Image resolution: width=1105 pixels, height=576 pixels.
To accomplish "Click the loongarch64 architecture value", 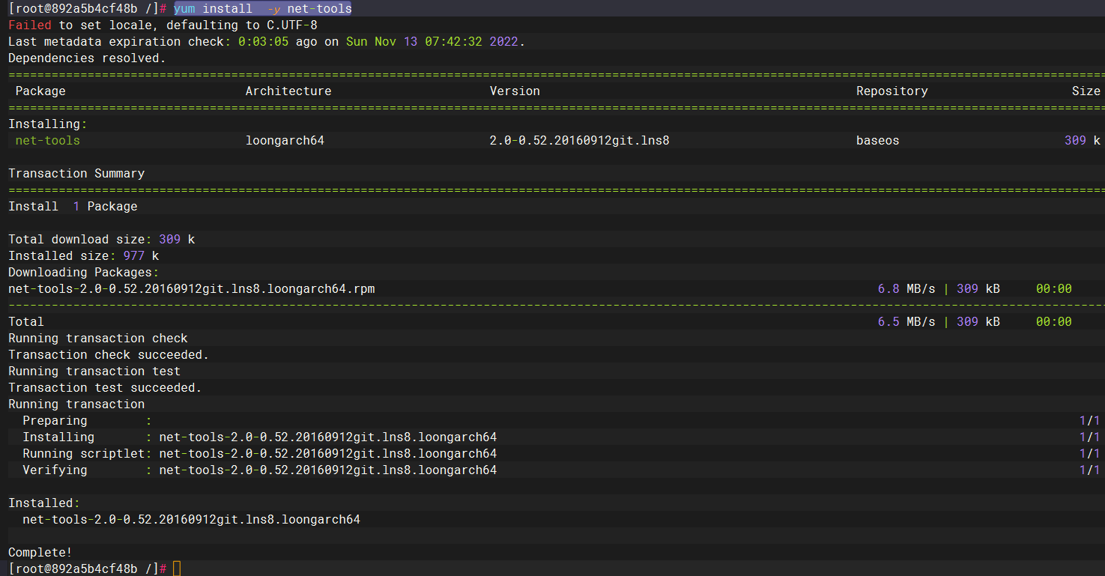I will click(x=285, y=140).
